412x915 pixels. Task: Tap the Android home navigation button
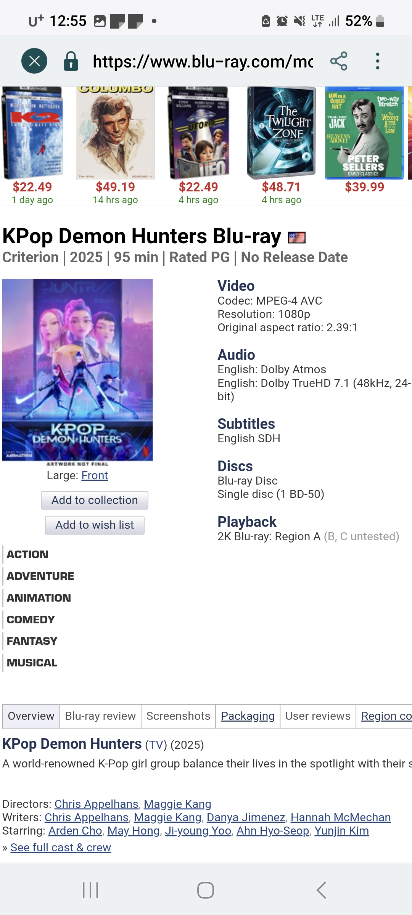pos(206,890)
